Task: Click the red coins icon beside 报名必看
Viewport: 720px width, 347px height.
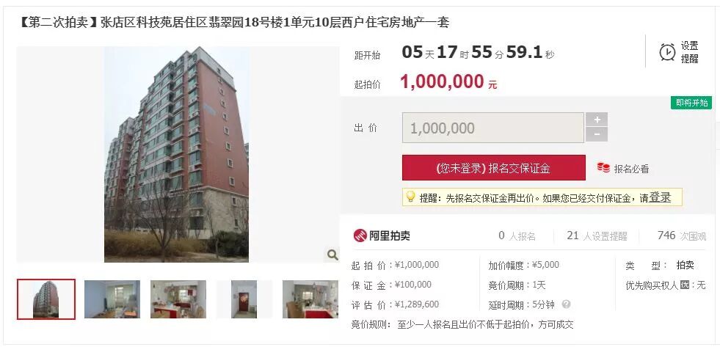Action: (603, 168)
